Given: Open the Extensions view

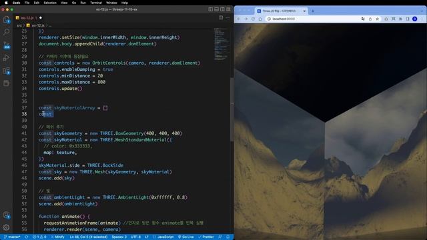Looking at the screenshot, I should pos(6,71).
